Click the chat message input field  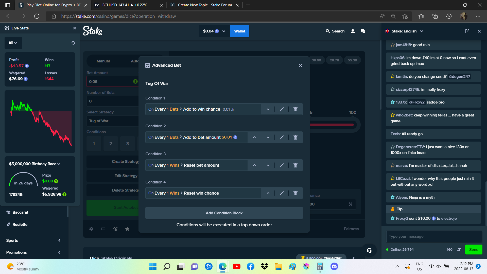[434, 236]
